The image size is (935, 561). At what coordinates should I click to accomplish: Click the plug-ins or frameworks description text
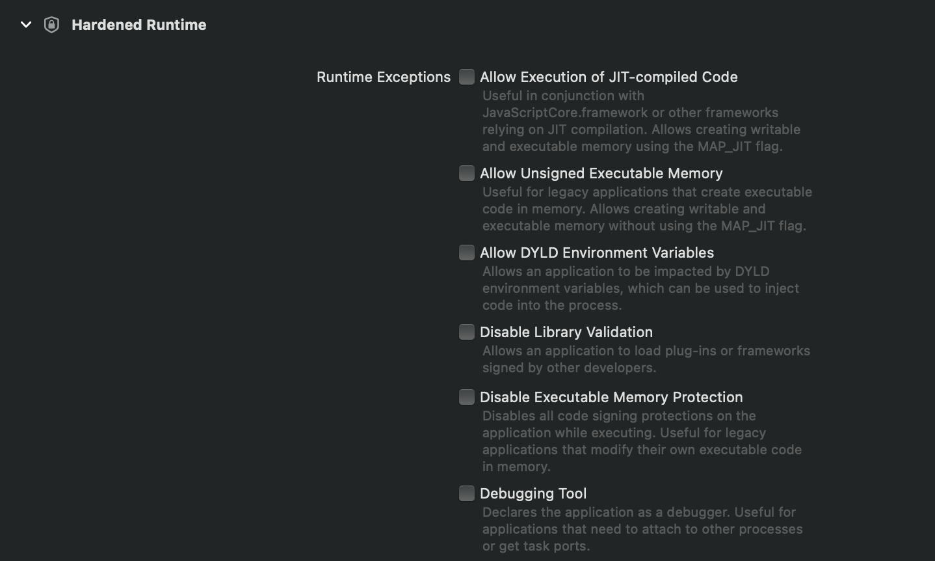646,359
